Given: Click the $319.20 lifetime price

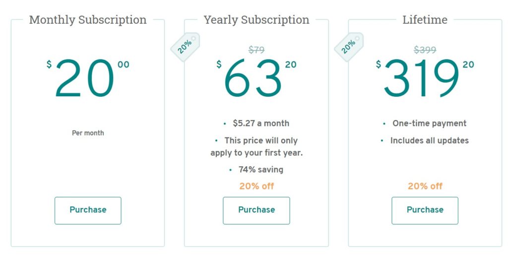Looking at the screenshot, I should tap(425, 78).
